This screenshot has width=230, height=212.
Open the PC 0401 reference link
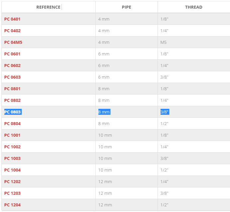pyautogui.click(x=12, y=19)
